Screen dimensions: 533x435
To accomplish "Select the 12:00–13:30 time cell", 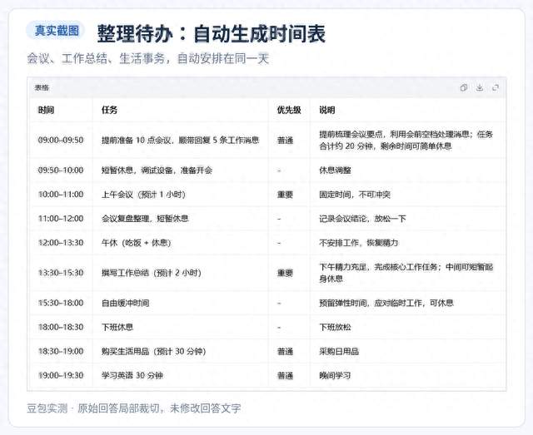I will point(61,243).
